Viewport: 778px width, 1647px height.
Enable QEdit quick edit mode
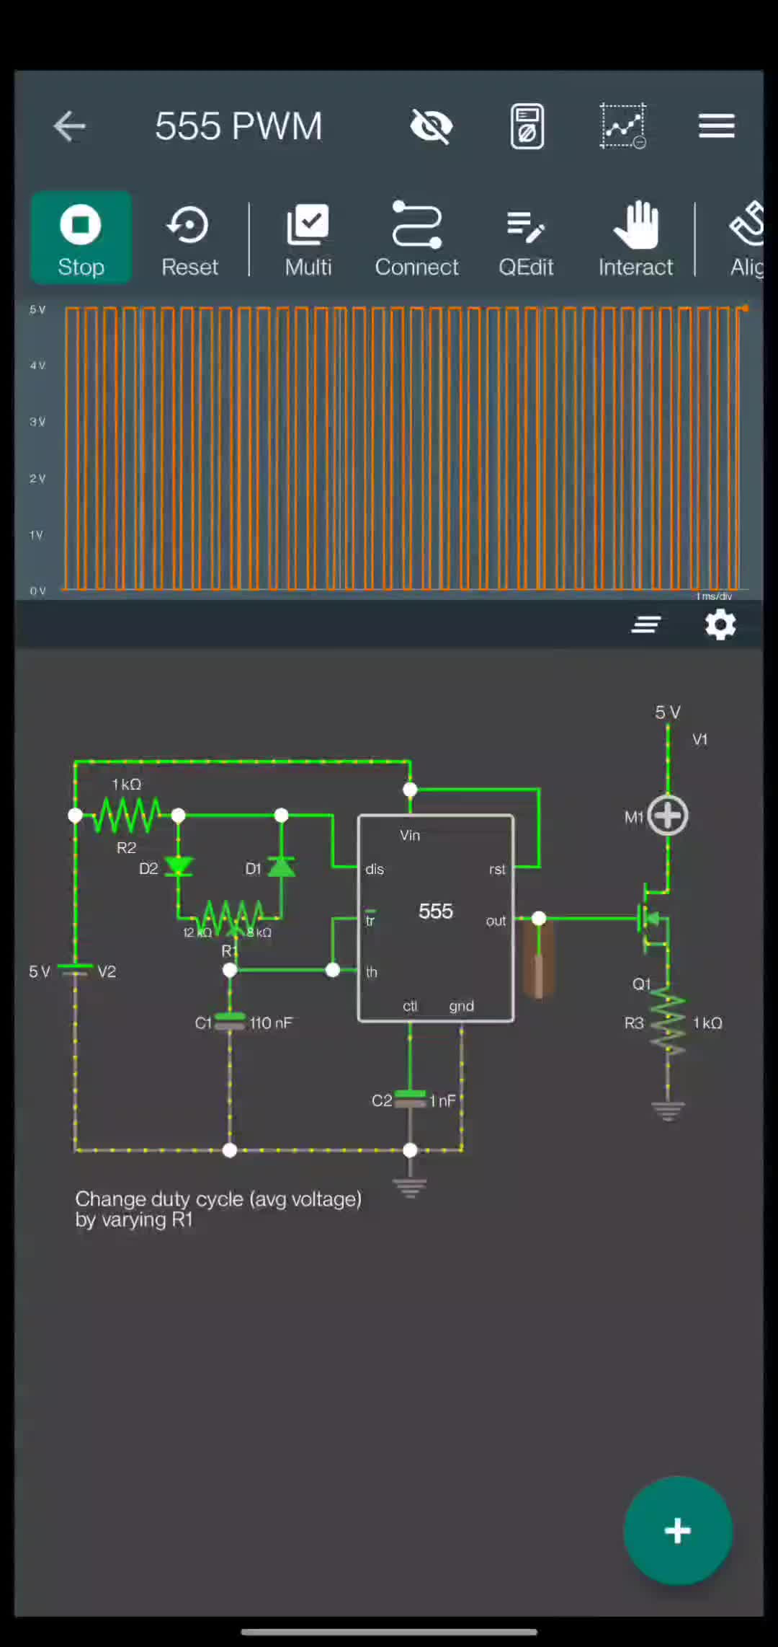[526, 238]
